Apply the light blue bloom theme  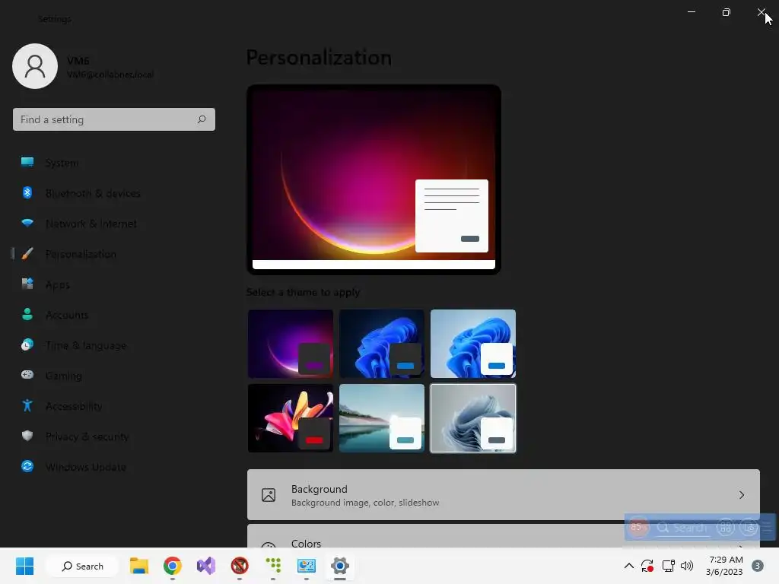click(473, 344)
